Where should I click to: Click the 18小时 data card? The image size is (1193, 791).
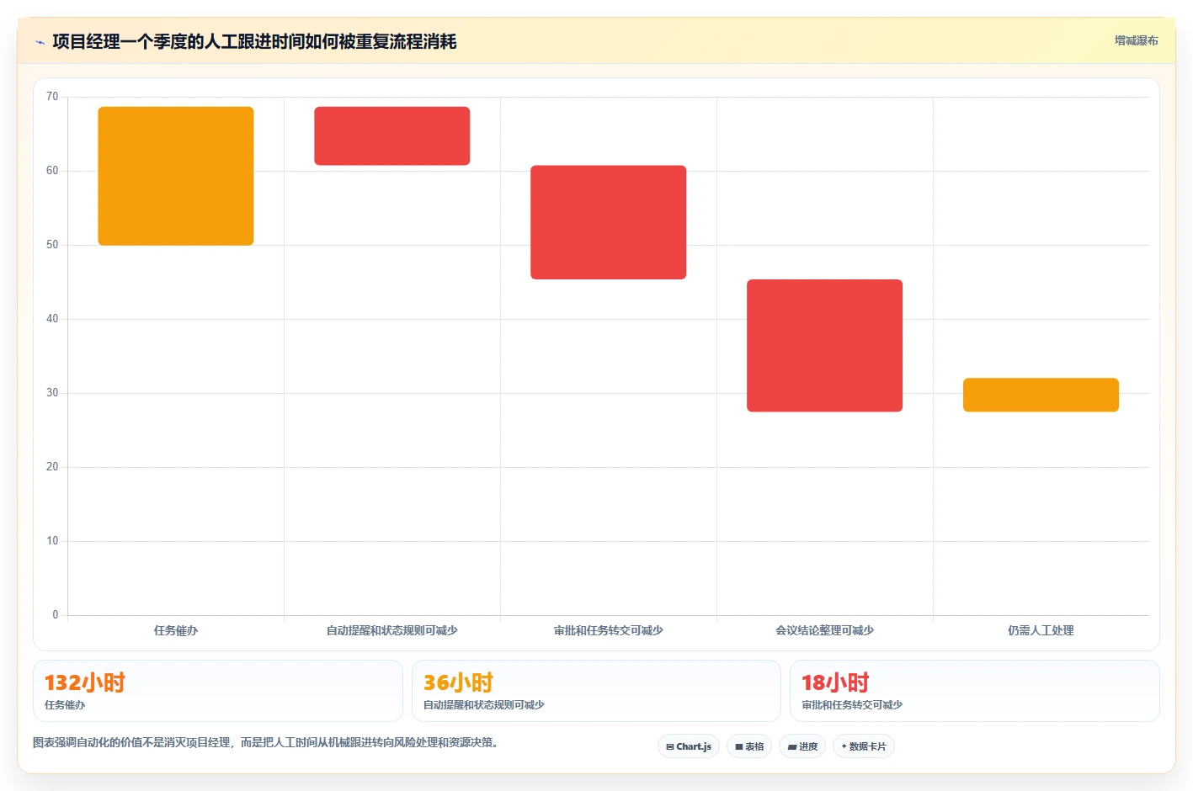pos(975,691)
